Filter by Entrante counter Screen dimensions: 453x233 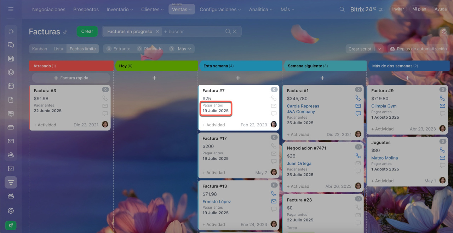pos(119,49)
